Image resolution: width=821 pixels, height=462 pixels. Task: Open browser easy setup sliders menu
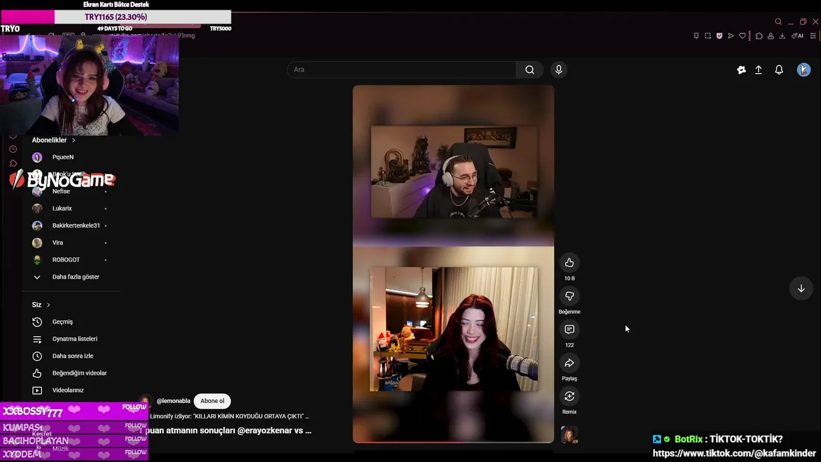(813, 36)
